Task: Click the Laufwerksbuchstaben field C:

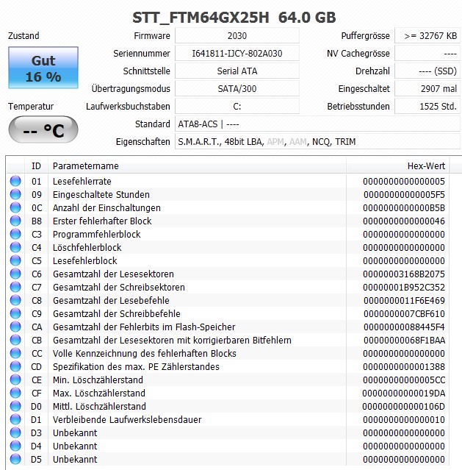Action: pyautogui.click(x=237, y=107)
